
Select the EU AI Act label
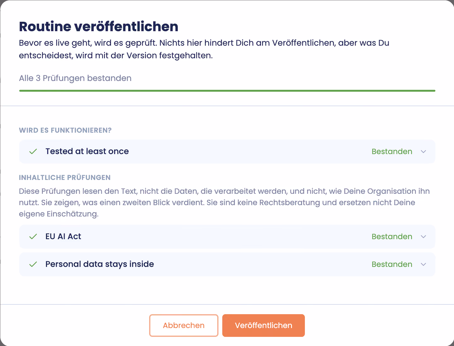[63, 236]
